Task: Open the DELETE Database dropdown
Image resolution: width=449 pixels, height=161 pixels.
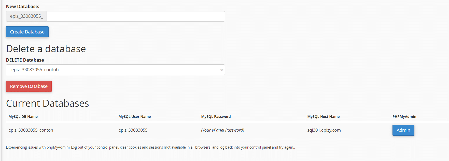Action: pyautogui.click(x=115, y=70)
